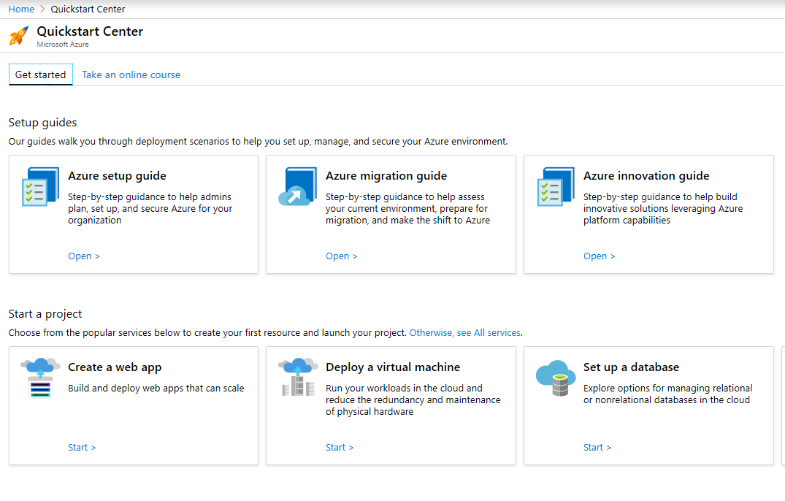Screen dimensions: 785x501
Task: Open the see All services link
Action: 464,332
